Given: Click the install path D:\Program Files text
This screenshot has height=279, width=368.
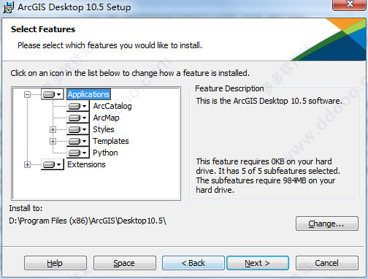Looking at the screenshot, I should [88, 221].
